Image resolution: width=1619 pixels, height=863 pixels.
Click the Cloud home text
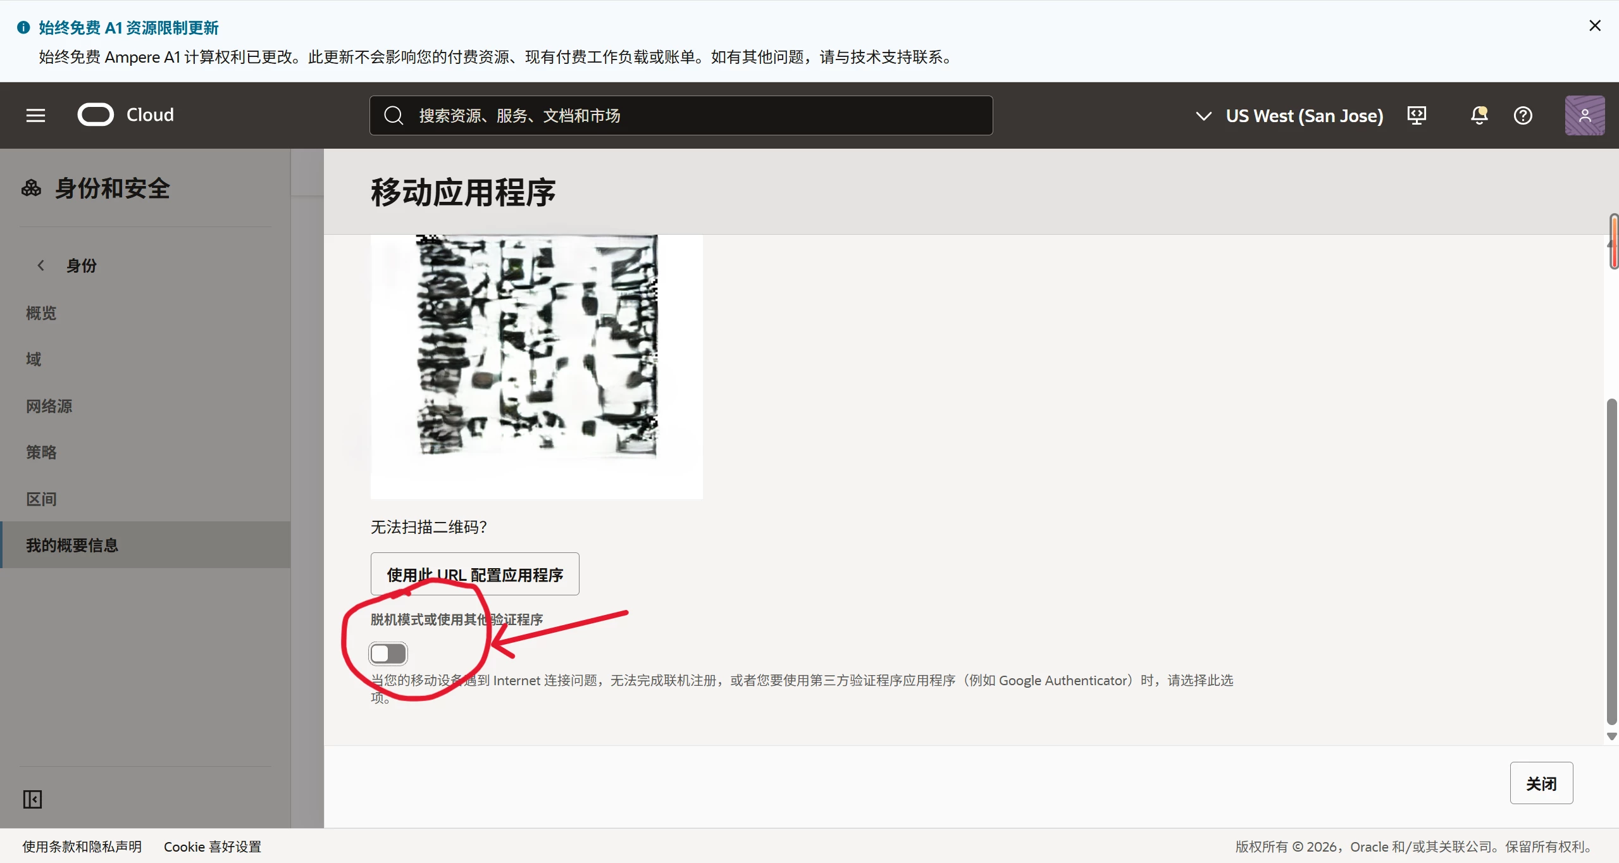(x=150, y=115)
